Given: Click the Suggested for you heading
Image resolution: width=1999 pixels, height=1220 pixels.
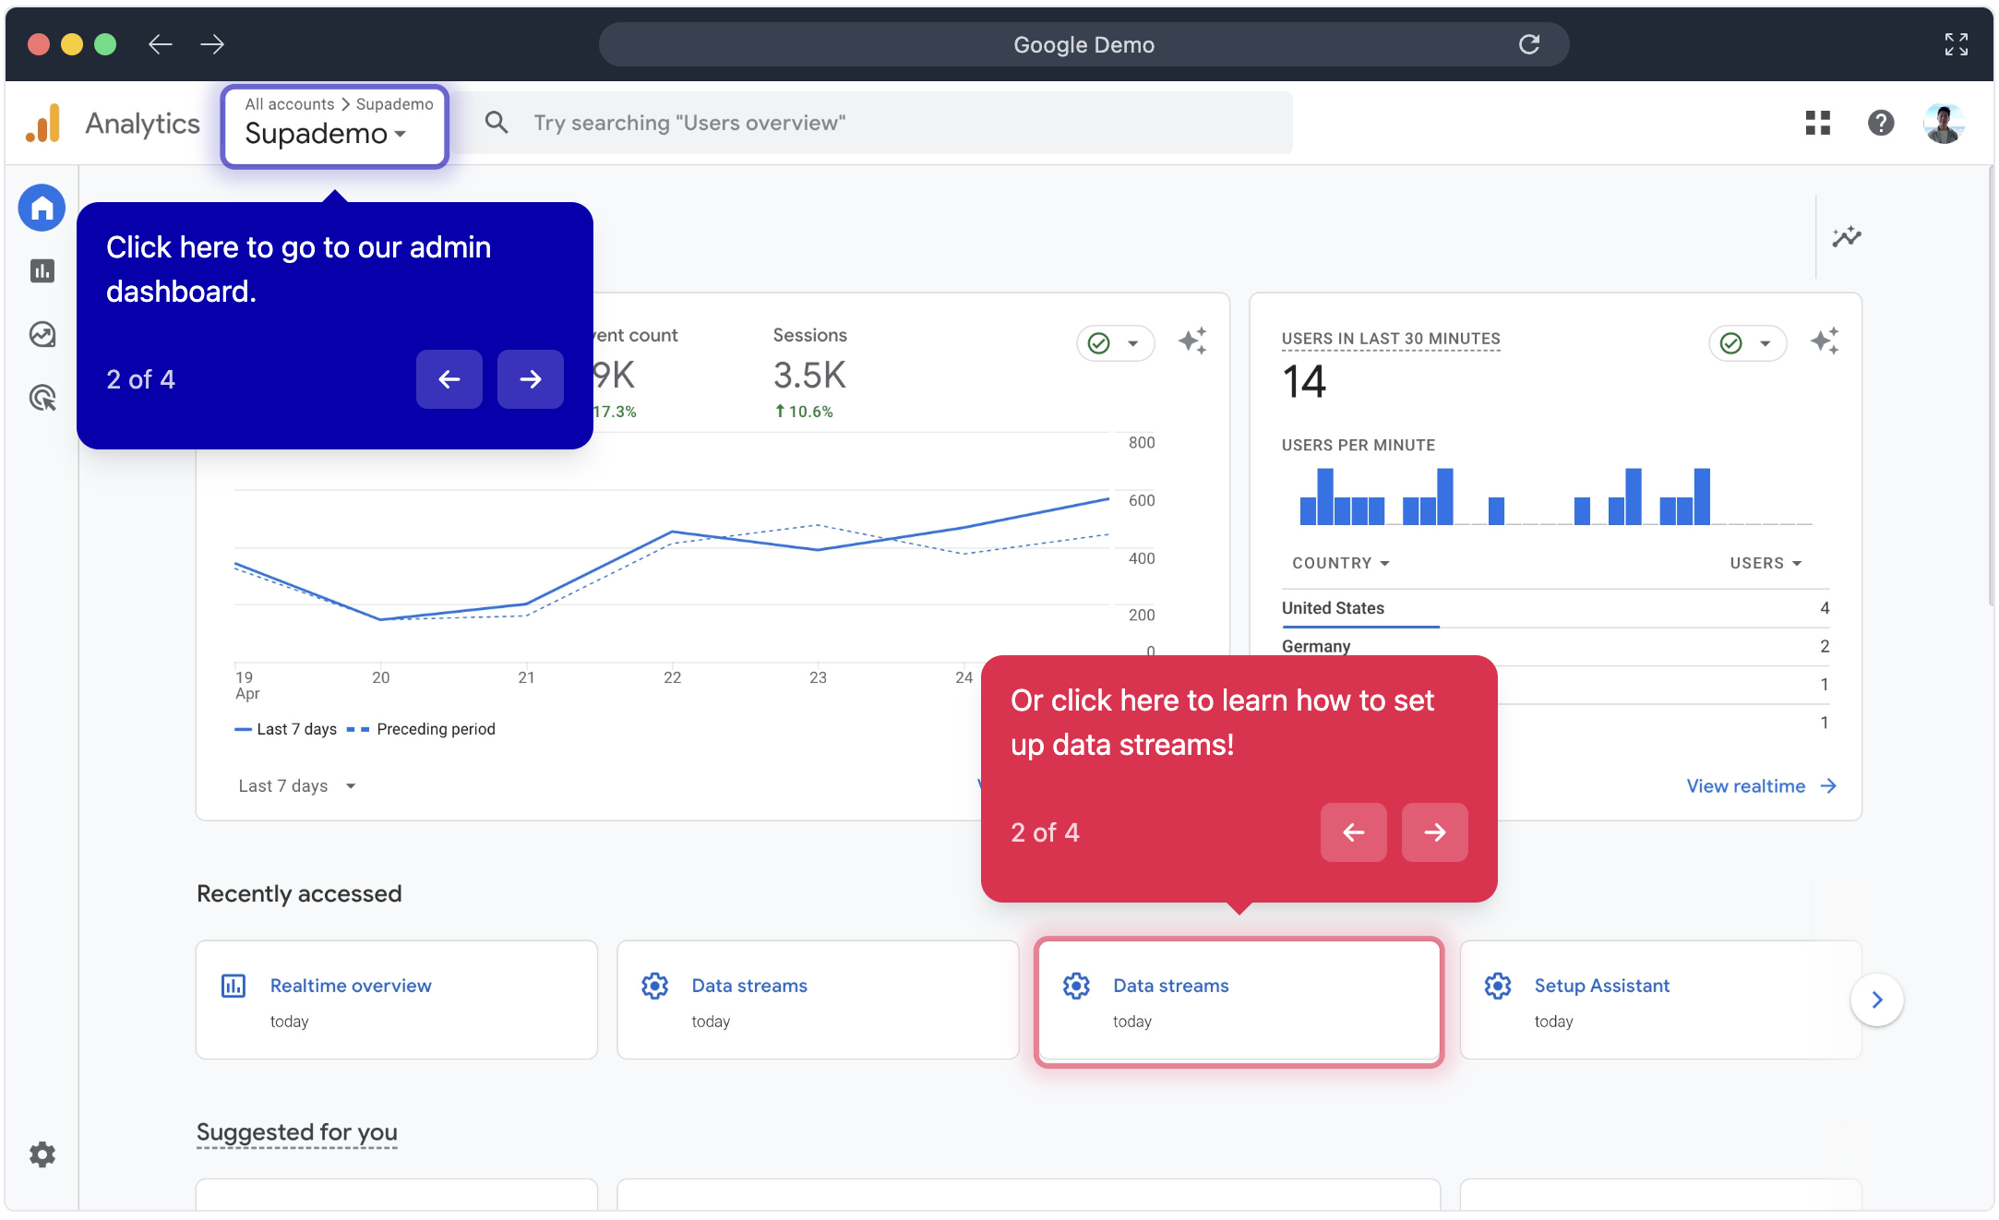Looking at the screenshot, I should point(297,1132).
